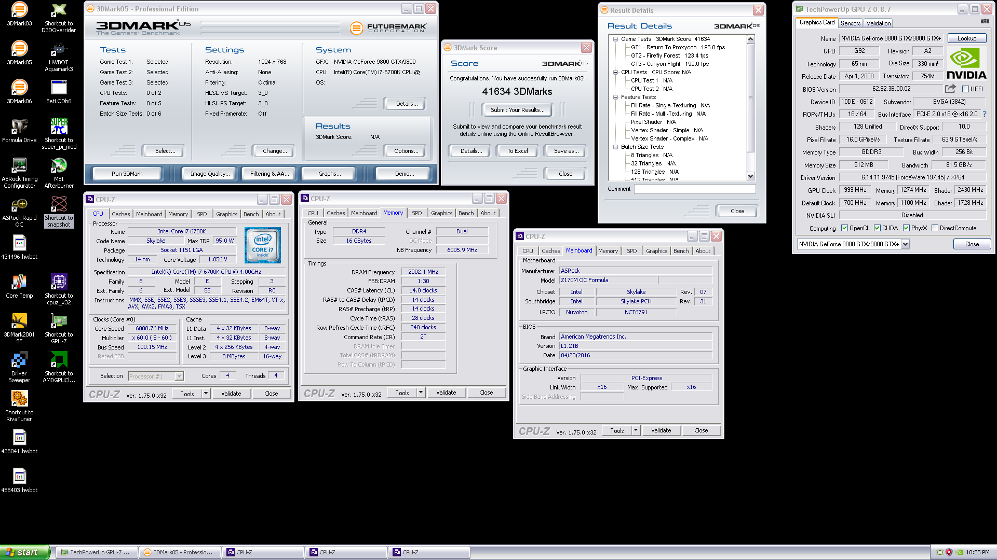Viewport: 997px width, 560px height.
Task: Click the Comment input field
Action: [x=694, y=189]
